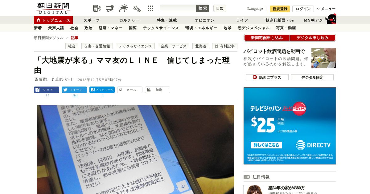Open パイロット飲酒問題を動画で headline
This screenshot has height=194, width=370.
point(274,51)
